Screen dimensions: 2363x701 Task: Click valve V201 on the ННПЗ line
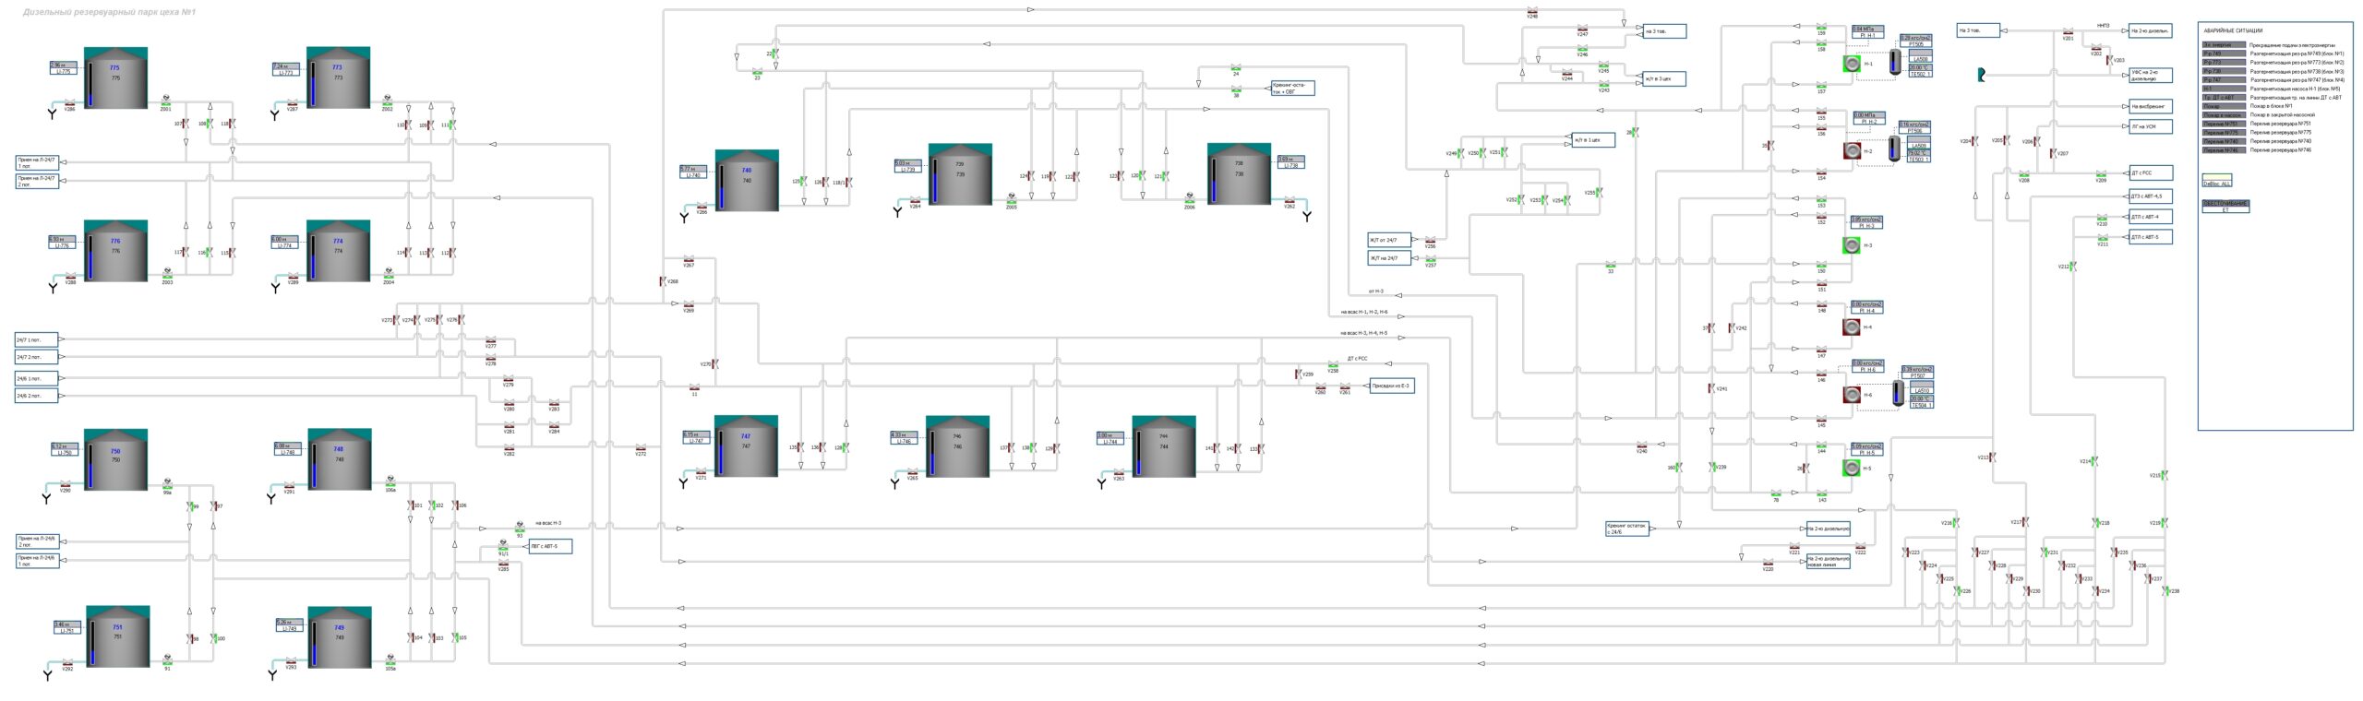[x=2069, y=32]
